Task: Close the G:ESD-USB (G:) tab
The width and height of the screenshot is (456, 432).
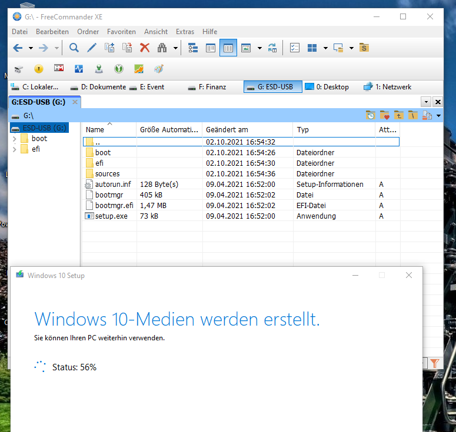Action: click(75, 102)
